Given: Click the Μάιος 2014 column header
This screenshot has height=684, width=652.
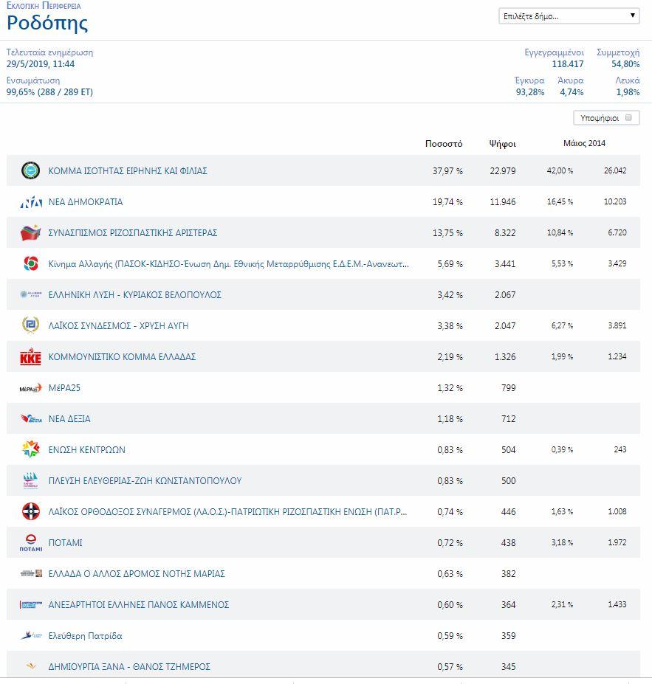Looking at the screenshot, I should click(584, 143).
